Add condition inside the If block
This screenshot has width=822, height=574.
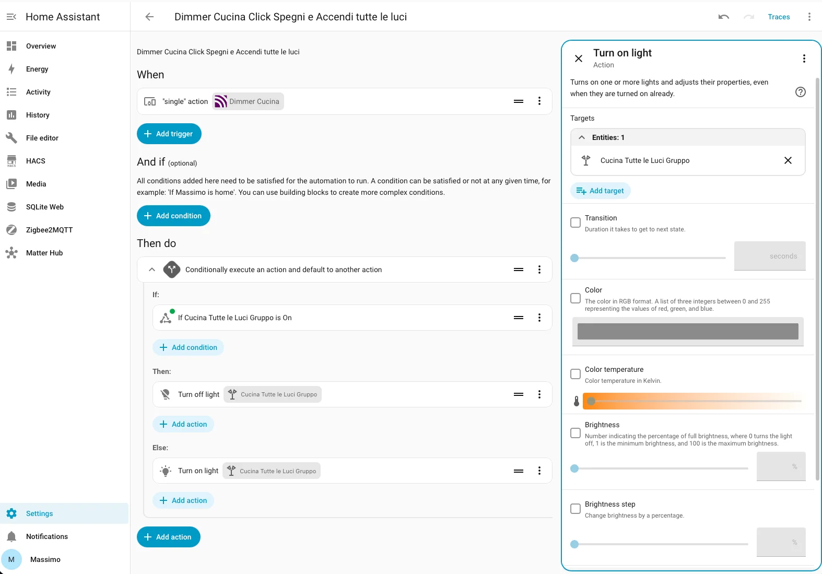click(x=188, y=347)
